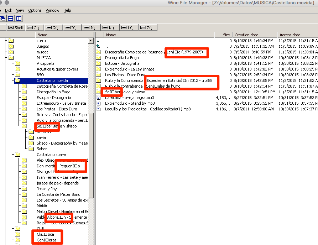Sort file list by Name column header
The height and width of the screenshot is (245, 318).
159,35
